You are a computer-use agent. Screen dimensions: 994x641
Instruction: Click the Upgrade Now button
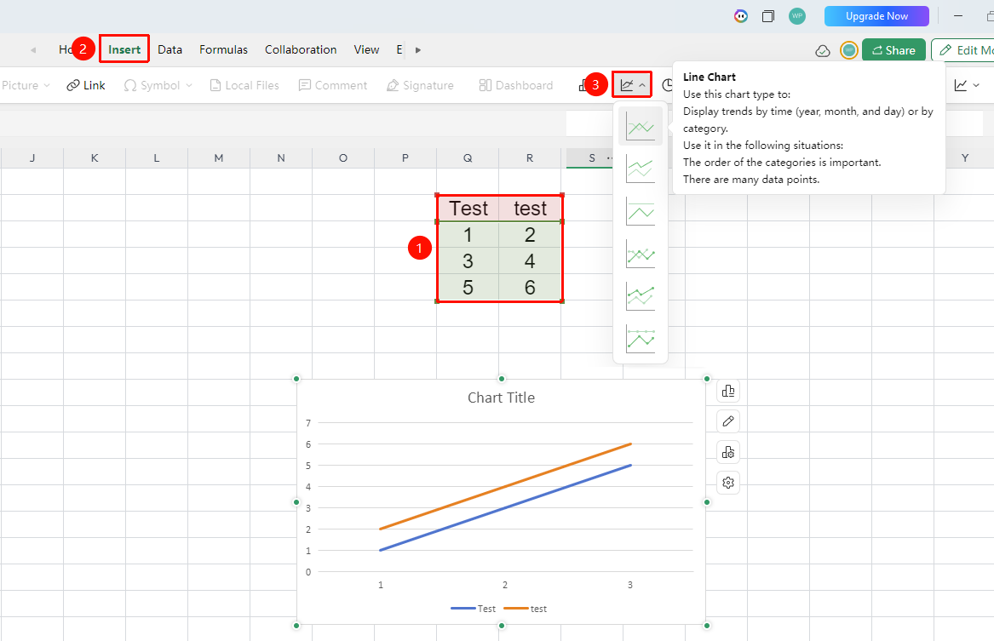coord(876,16)
